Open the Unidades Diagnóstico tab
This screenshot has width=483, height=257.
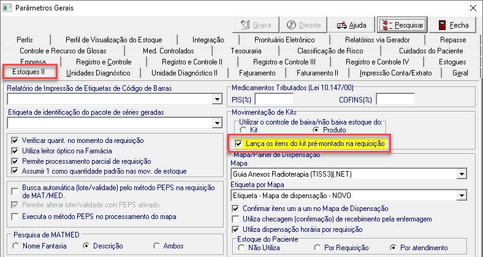pyautogui.click(x=98, y=74)
